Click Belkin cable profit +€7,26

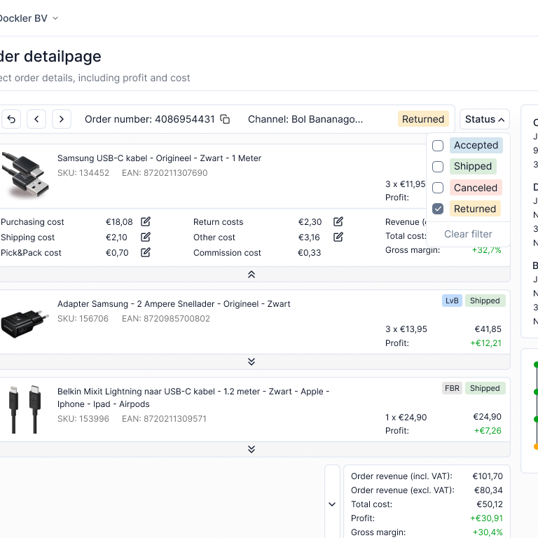pos(488,431)
